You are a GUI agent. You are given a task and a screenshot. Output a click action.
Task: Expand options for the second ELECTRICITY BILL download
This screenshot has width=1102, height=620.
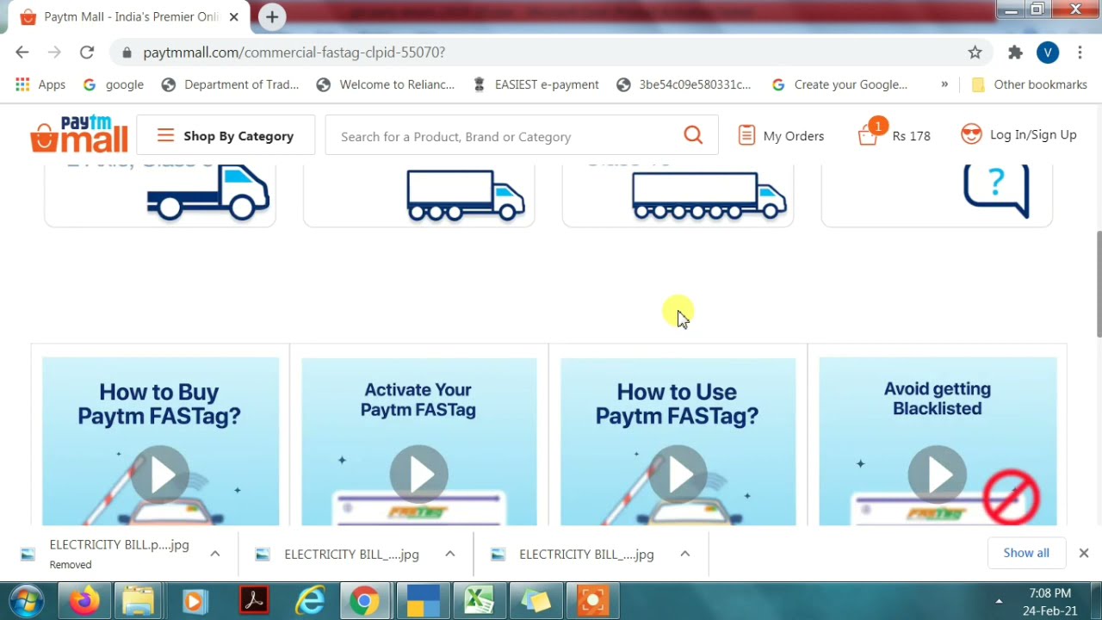pyautogui.click(x=449, y=554)
